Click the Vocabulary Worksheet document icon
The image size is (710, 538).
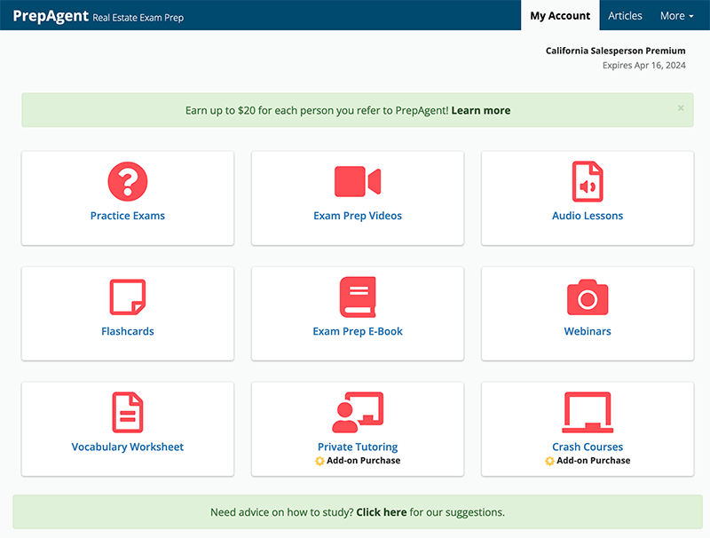[128, 412]
